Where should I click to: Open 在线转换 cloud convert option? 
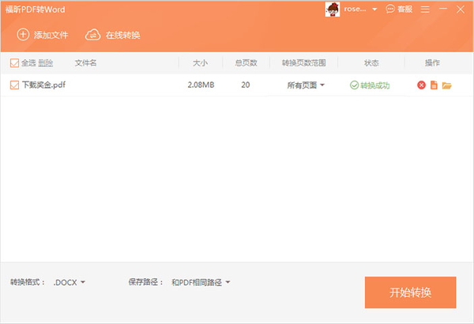pos(112,35)
